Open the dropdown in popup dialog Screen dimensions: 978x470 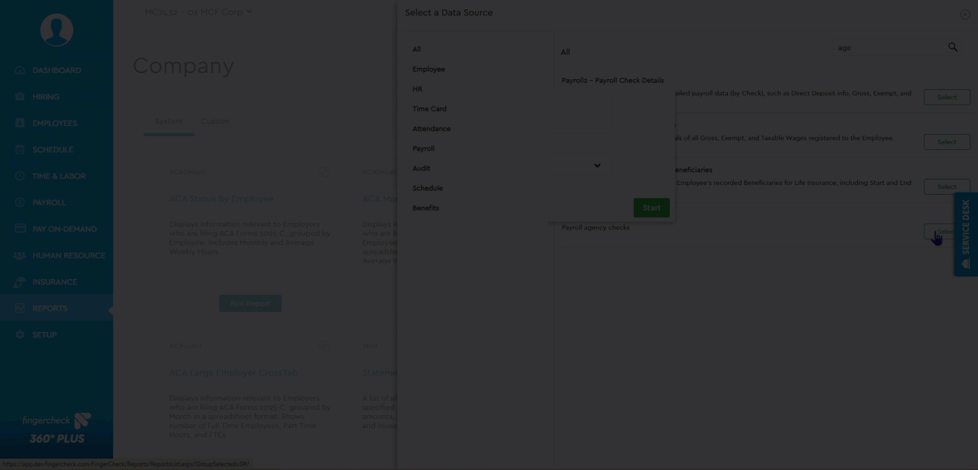coord(597,166)
